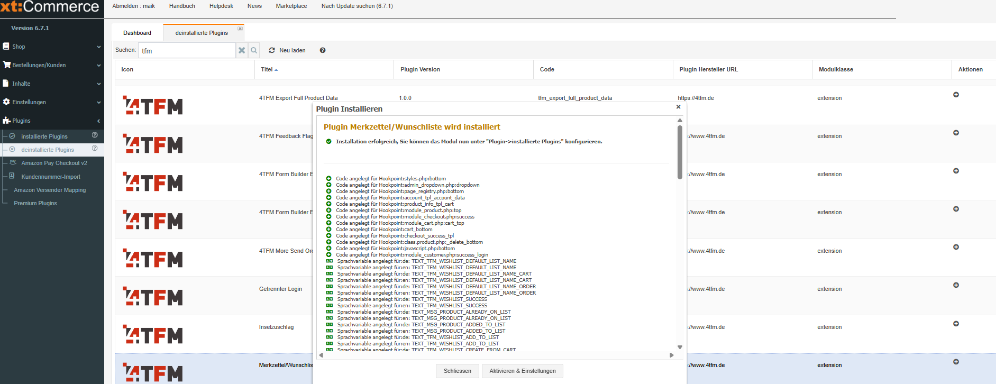The height and width of the screenshot is (384, 996).
Task: Click plus icon in Getrennter Login row
Action: [x=956, y=285]
